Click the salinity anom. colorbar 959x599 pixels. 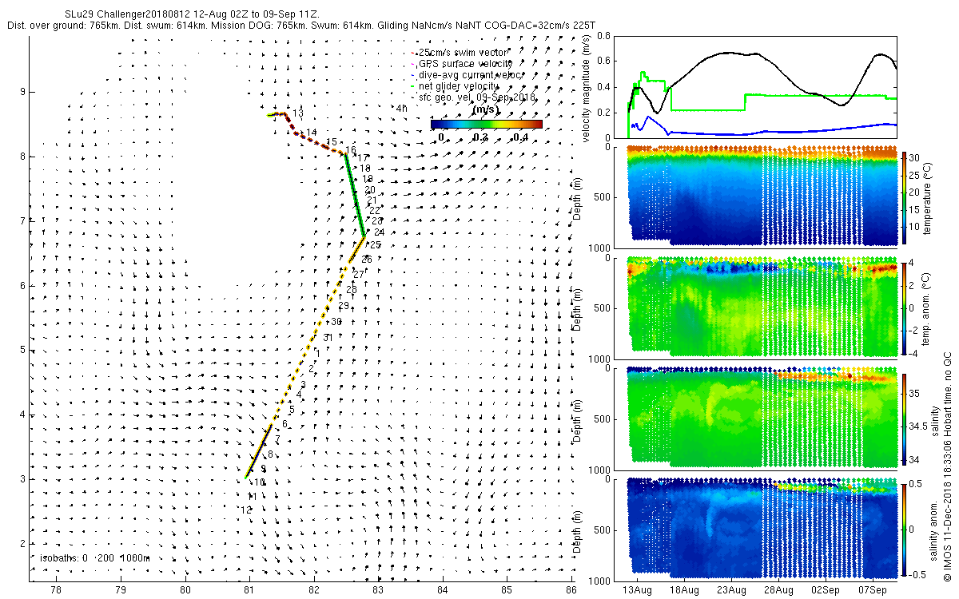pos(905,529)
